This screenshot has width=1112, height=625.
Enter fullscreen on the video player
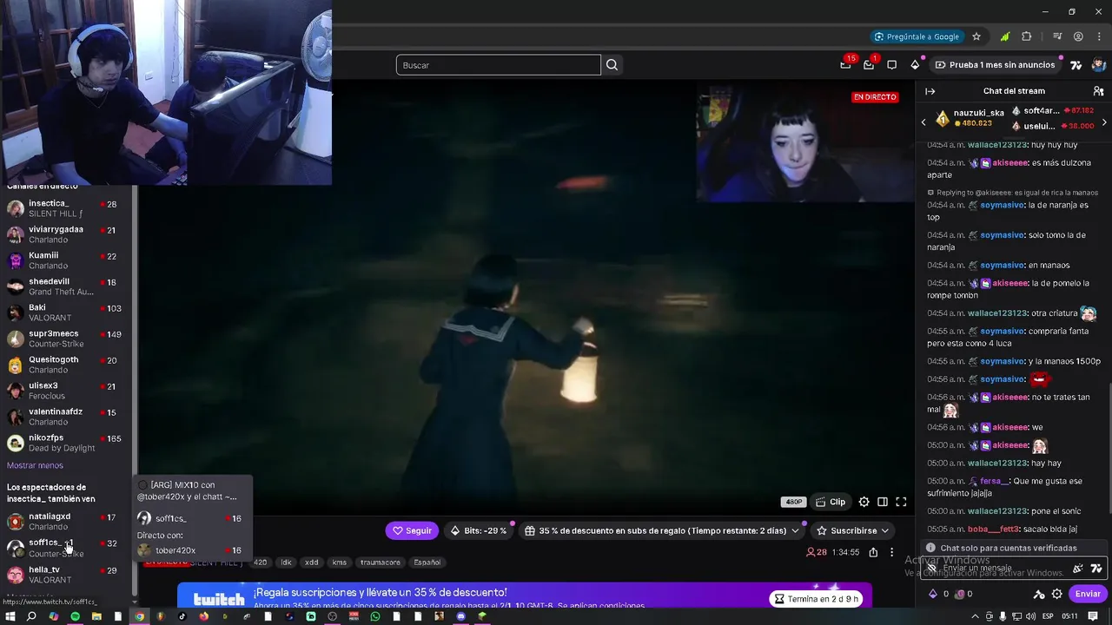901,502
